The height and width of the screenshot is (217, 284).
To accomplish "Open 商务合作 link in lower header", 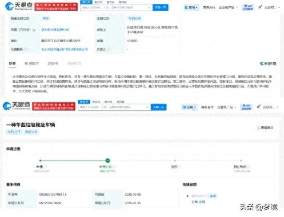I will click(207, 107).
